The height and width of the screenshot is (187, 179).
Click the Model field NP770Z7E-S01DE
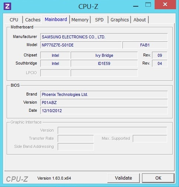[81, 45]
